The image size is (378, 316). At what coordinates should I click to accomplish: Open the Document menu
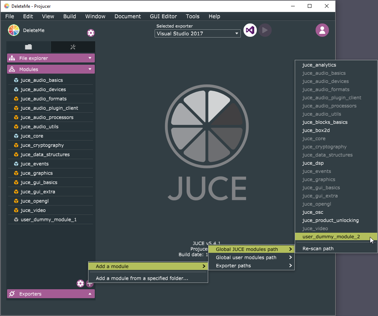point(127,16)
